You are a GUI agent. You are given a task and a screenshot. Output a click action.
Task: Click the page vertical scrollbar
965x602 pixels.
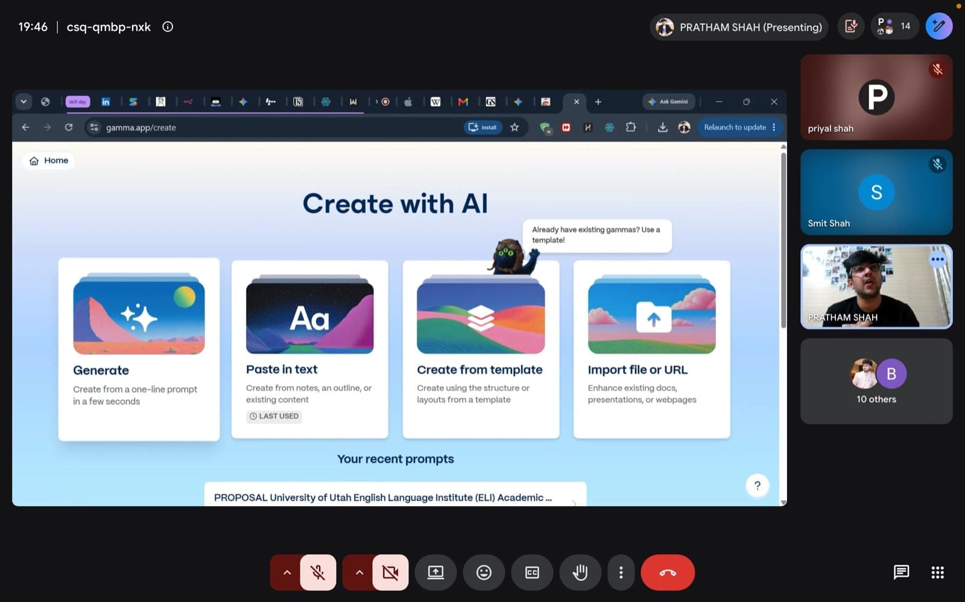point(783,240)
